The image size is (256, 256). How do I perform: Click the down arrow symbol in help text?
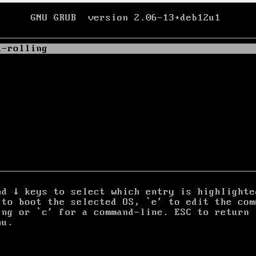[16, 191]
